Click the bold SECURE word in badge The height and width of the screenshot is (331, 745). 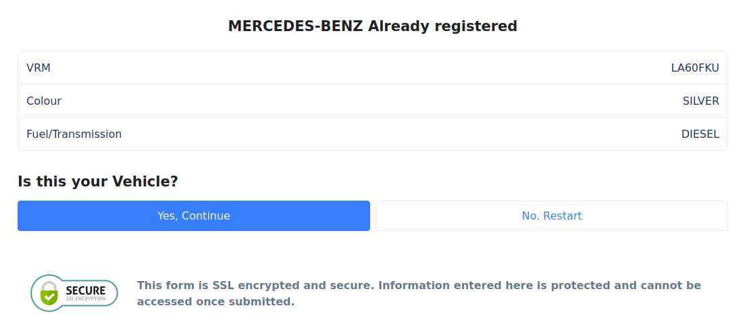[86, 290]
